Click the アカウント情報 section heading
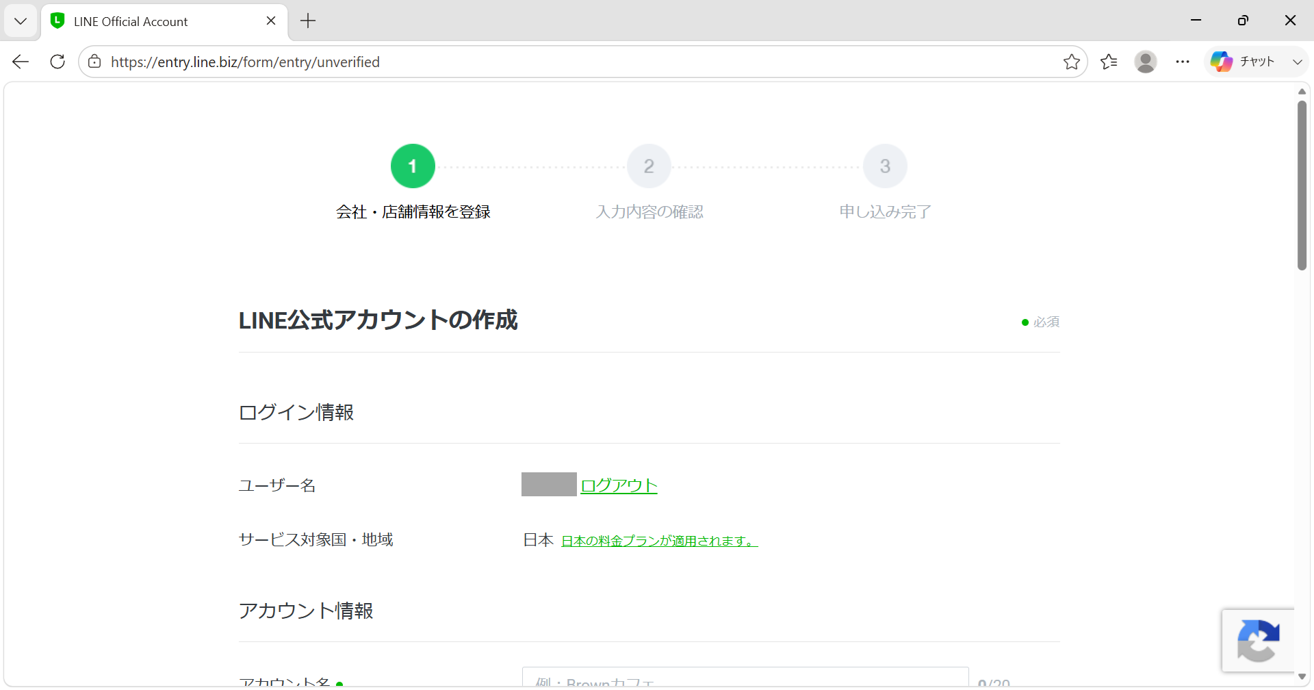The height and width of the screenshot is (690, 1314). tap(305, 611)
